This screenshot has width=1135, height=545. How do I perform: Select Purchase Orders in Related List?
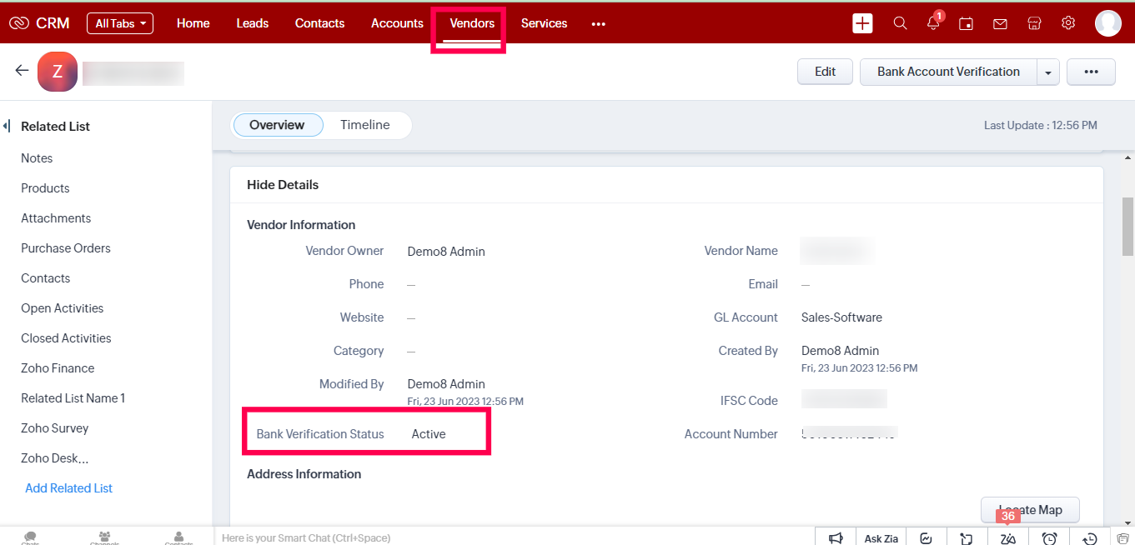pos(66,248)
